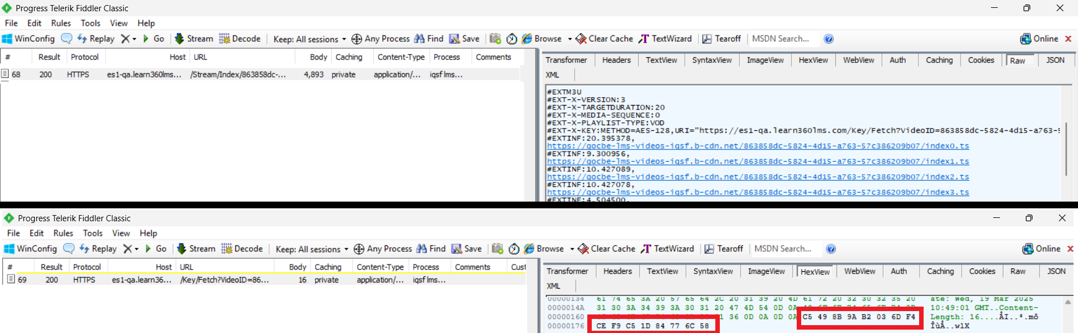Open the Help menu in the bottom window
This screenshot has width=1078, height=333.
pos(149,233)
